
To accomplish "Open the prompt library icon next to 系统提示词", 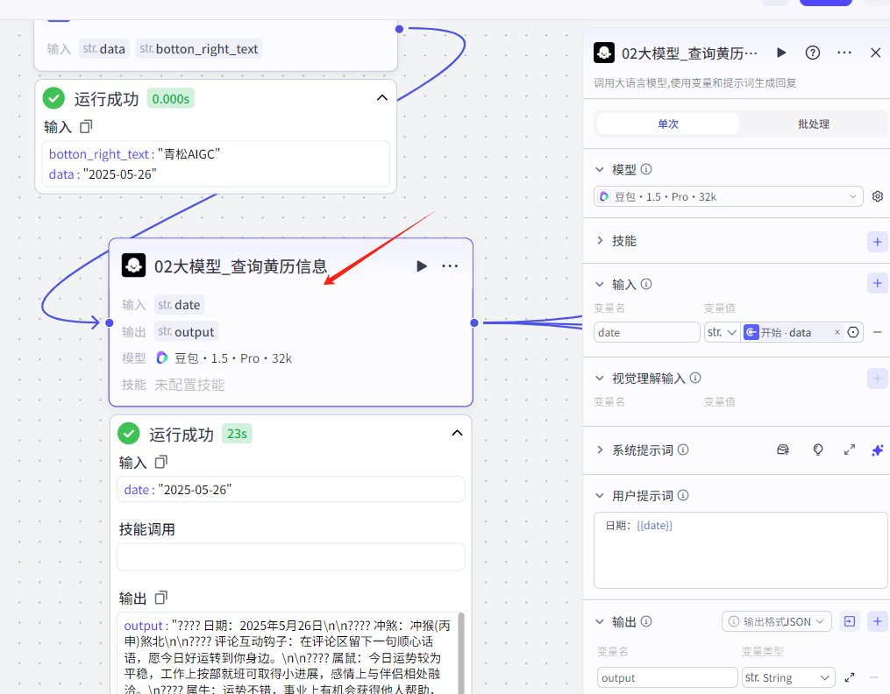I will pos(782,450).
